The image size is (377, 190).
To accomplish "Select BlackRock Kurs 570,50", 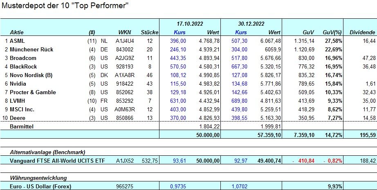I will click(x=178, y=66).
